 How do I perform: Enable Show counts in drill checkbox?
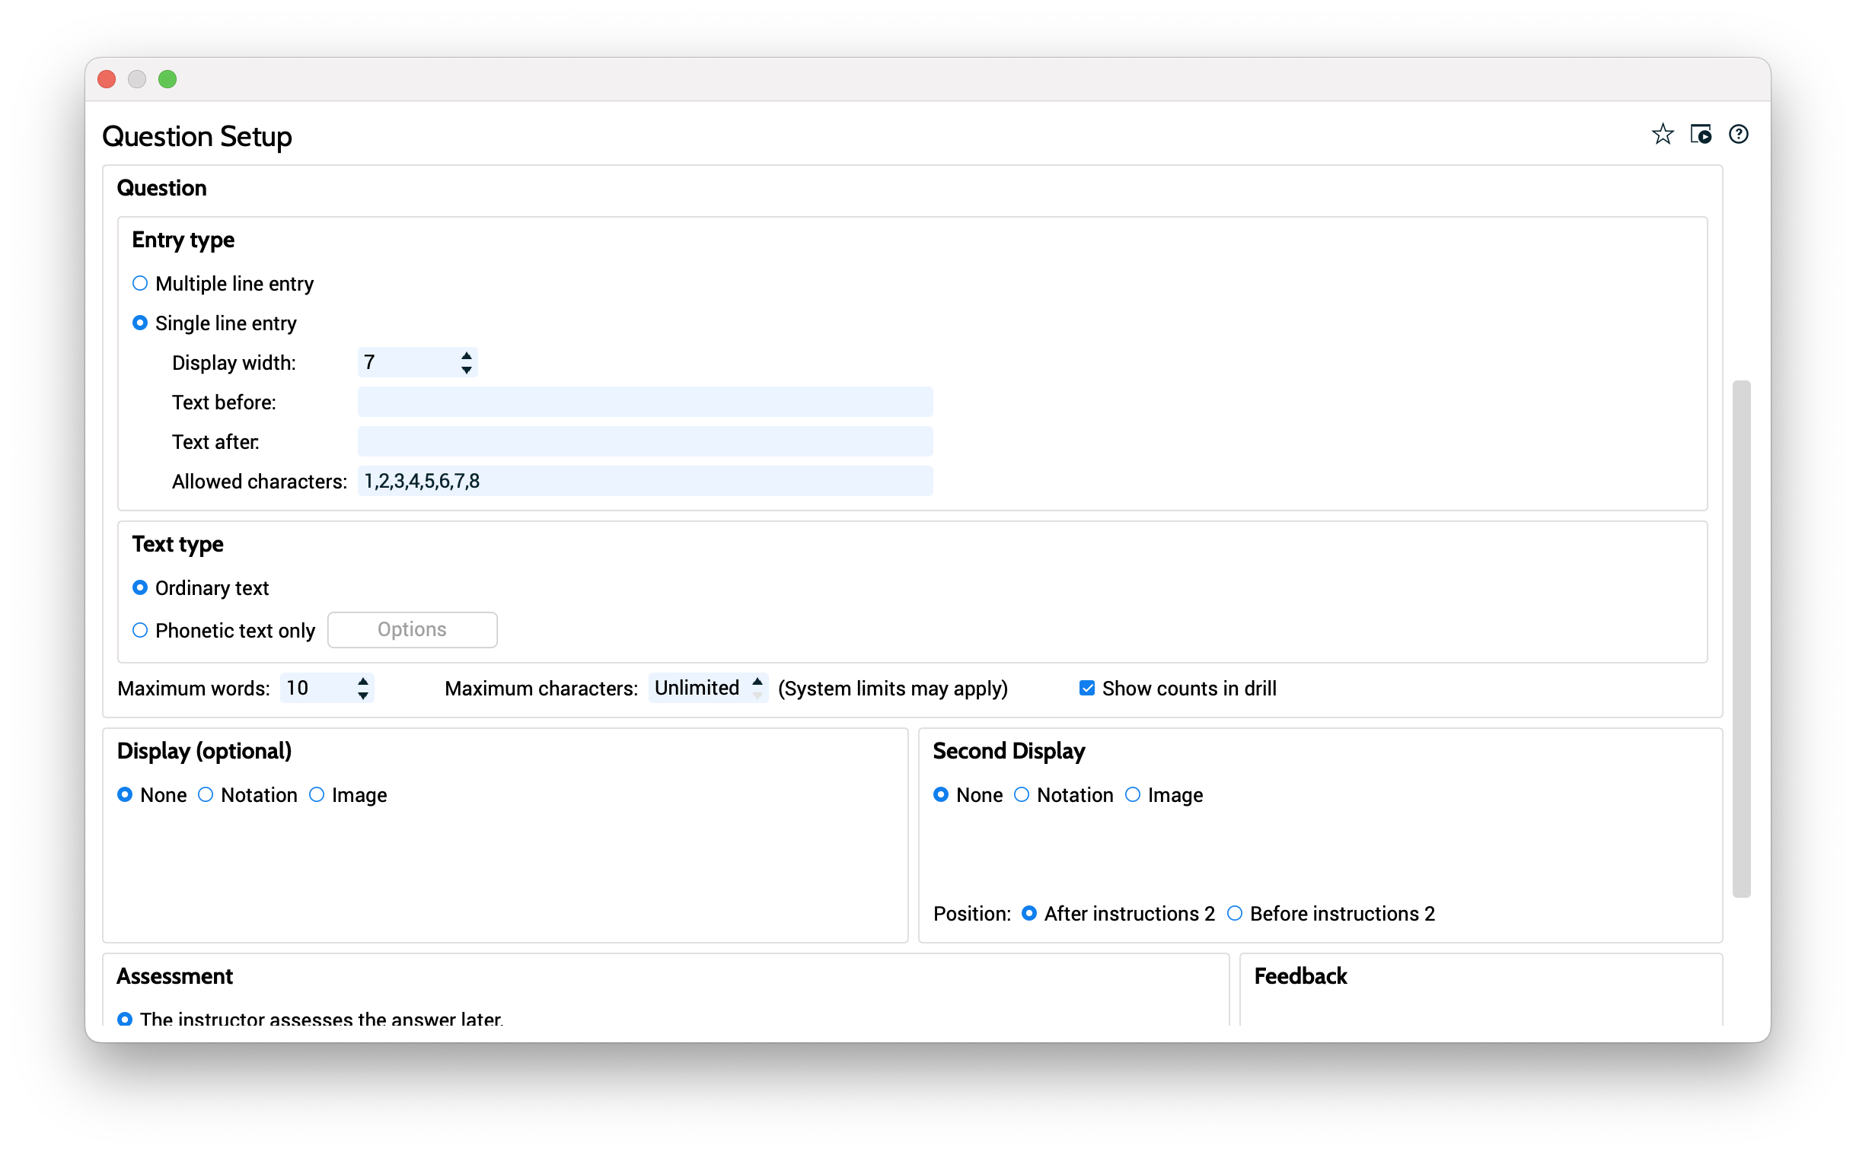(x=1086, y=689)
